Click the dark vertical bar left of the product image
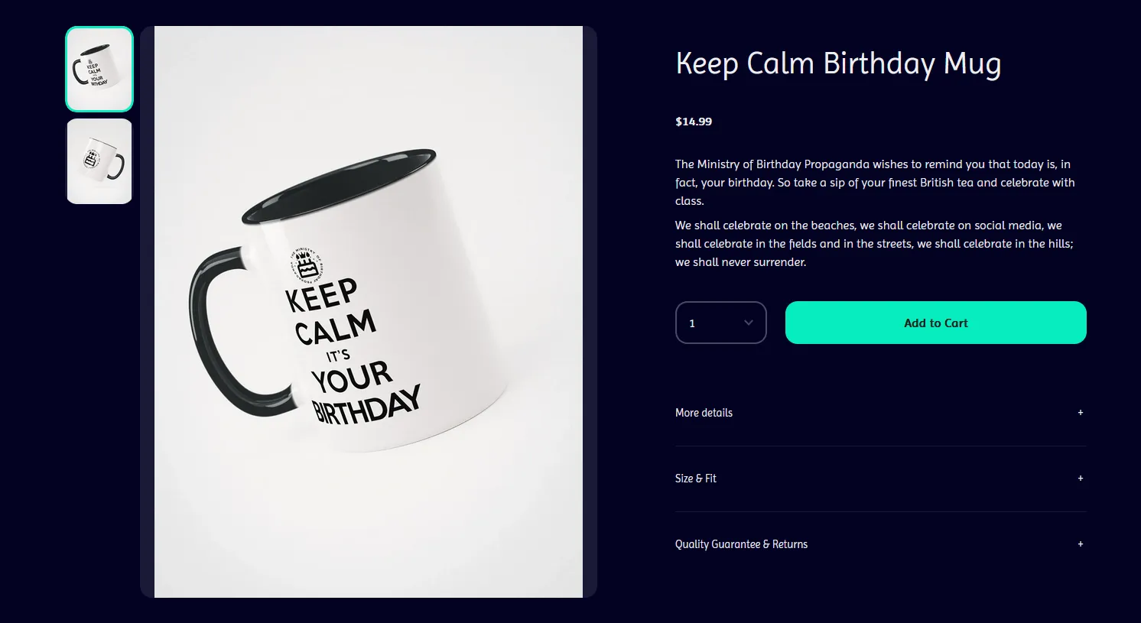Screen dimensions: 1141x623 146,311
